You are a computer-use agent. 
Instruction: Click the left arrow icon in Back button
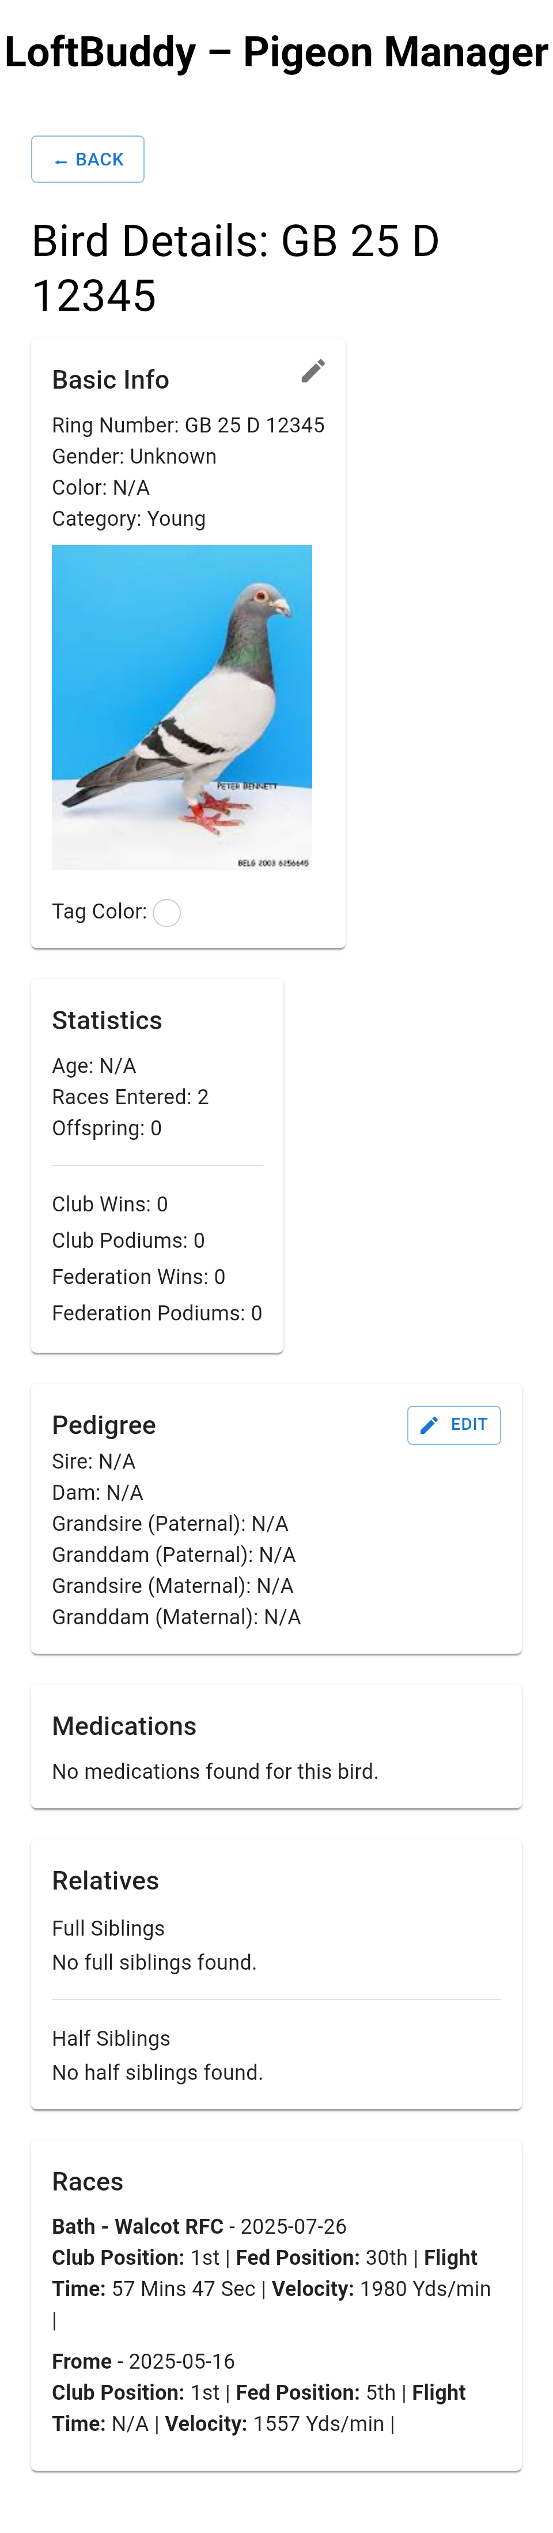[x=61, y=160]
